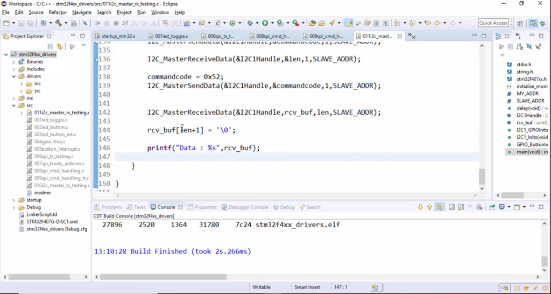Click the Build hammer icon
This screenshot has height=294, width=551.
(x=58, y=23)
